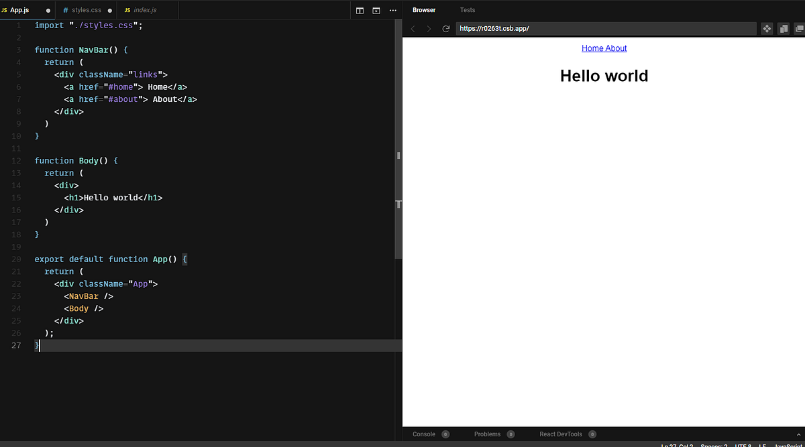Expand the Problems panel
The image size is (805, 447).
[494, 434]
